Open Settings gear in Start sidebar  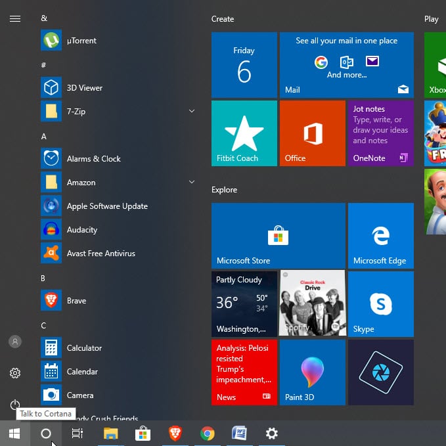coord(15,373)
